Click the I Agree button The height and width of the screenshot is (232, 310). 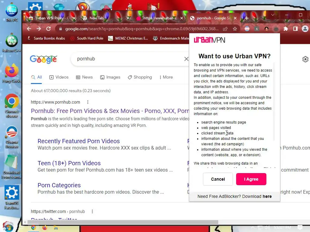[x=251, y=179]
